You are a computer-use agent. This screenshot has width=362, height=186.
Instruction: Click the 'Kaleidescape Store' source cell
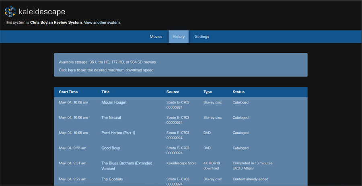pyautogui.click(x=181, y=163)
